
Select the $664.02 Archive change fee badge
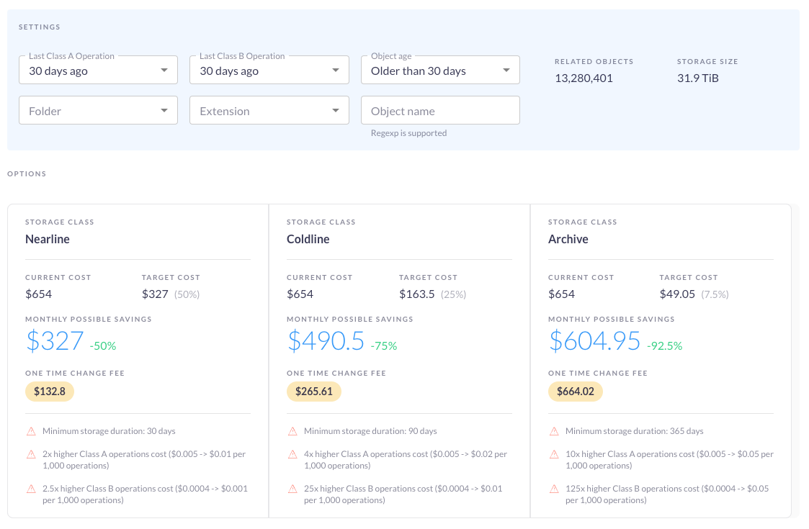(576, 392)
